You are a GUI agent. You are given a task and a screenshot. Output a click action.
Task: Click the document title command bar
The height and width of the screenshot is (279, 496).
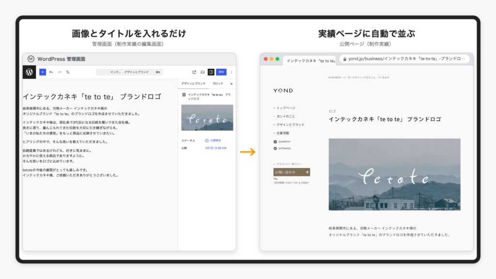point(130,72)
